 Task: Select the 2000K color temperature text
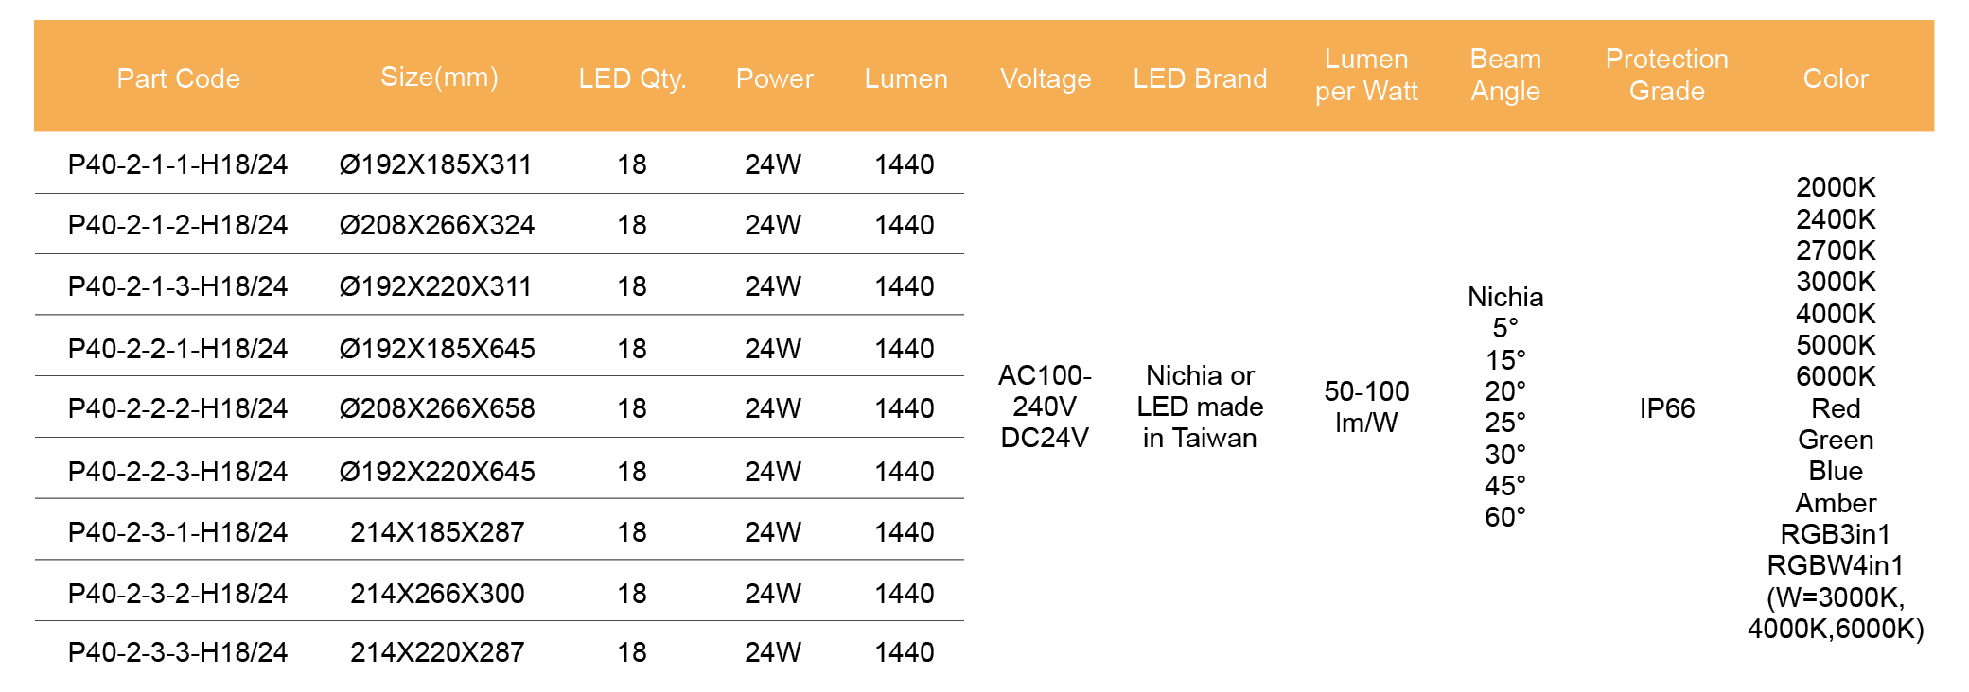[x=1836, y=187]
